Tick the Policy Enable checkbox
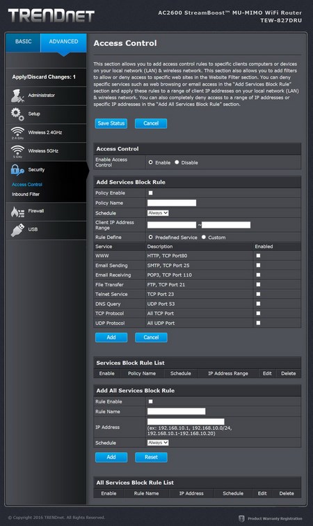This screenshot has width=313, height=526. (151, 193)
